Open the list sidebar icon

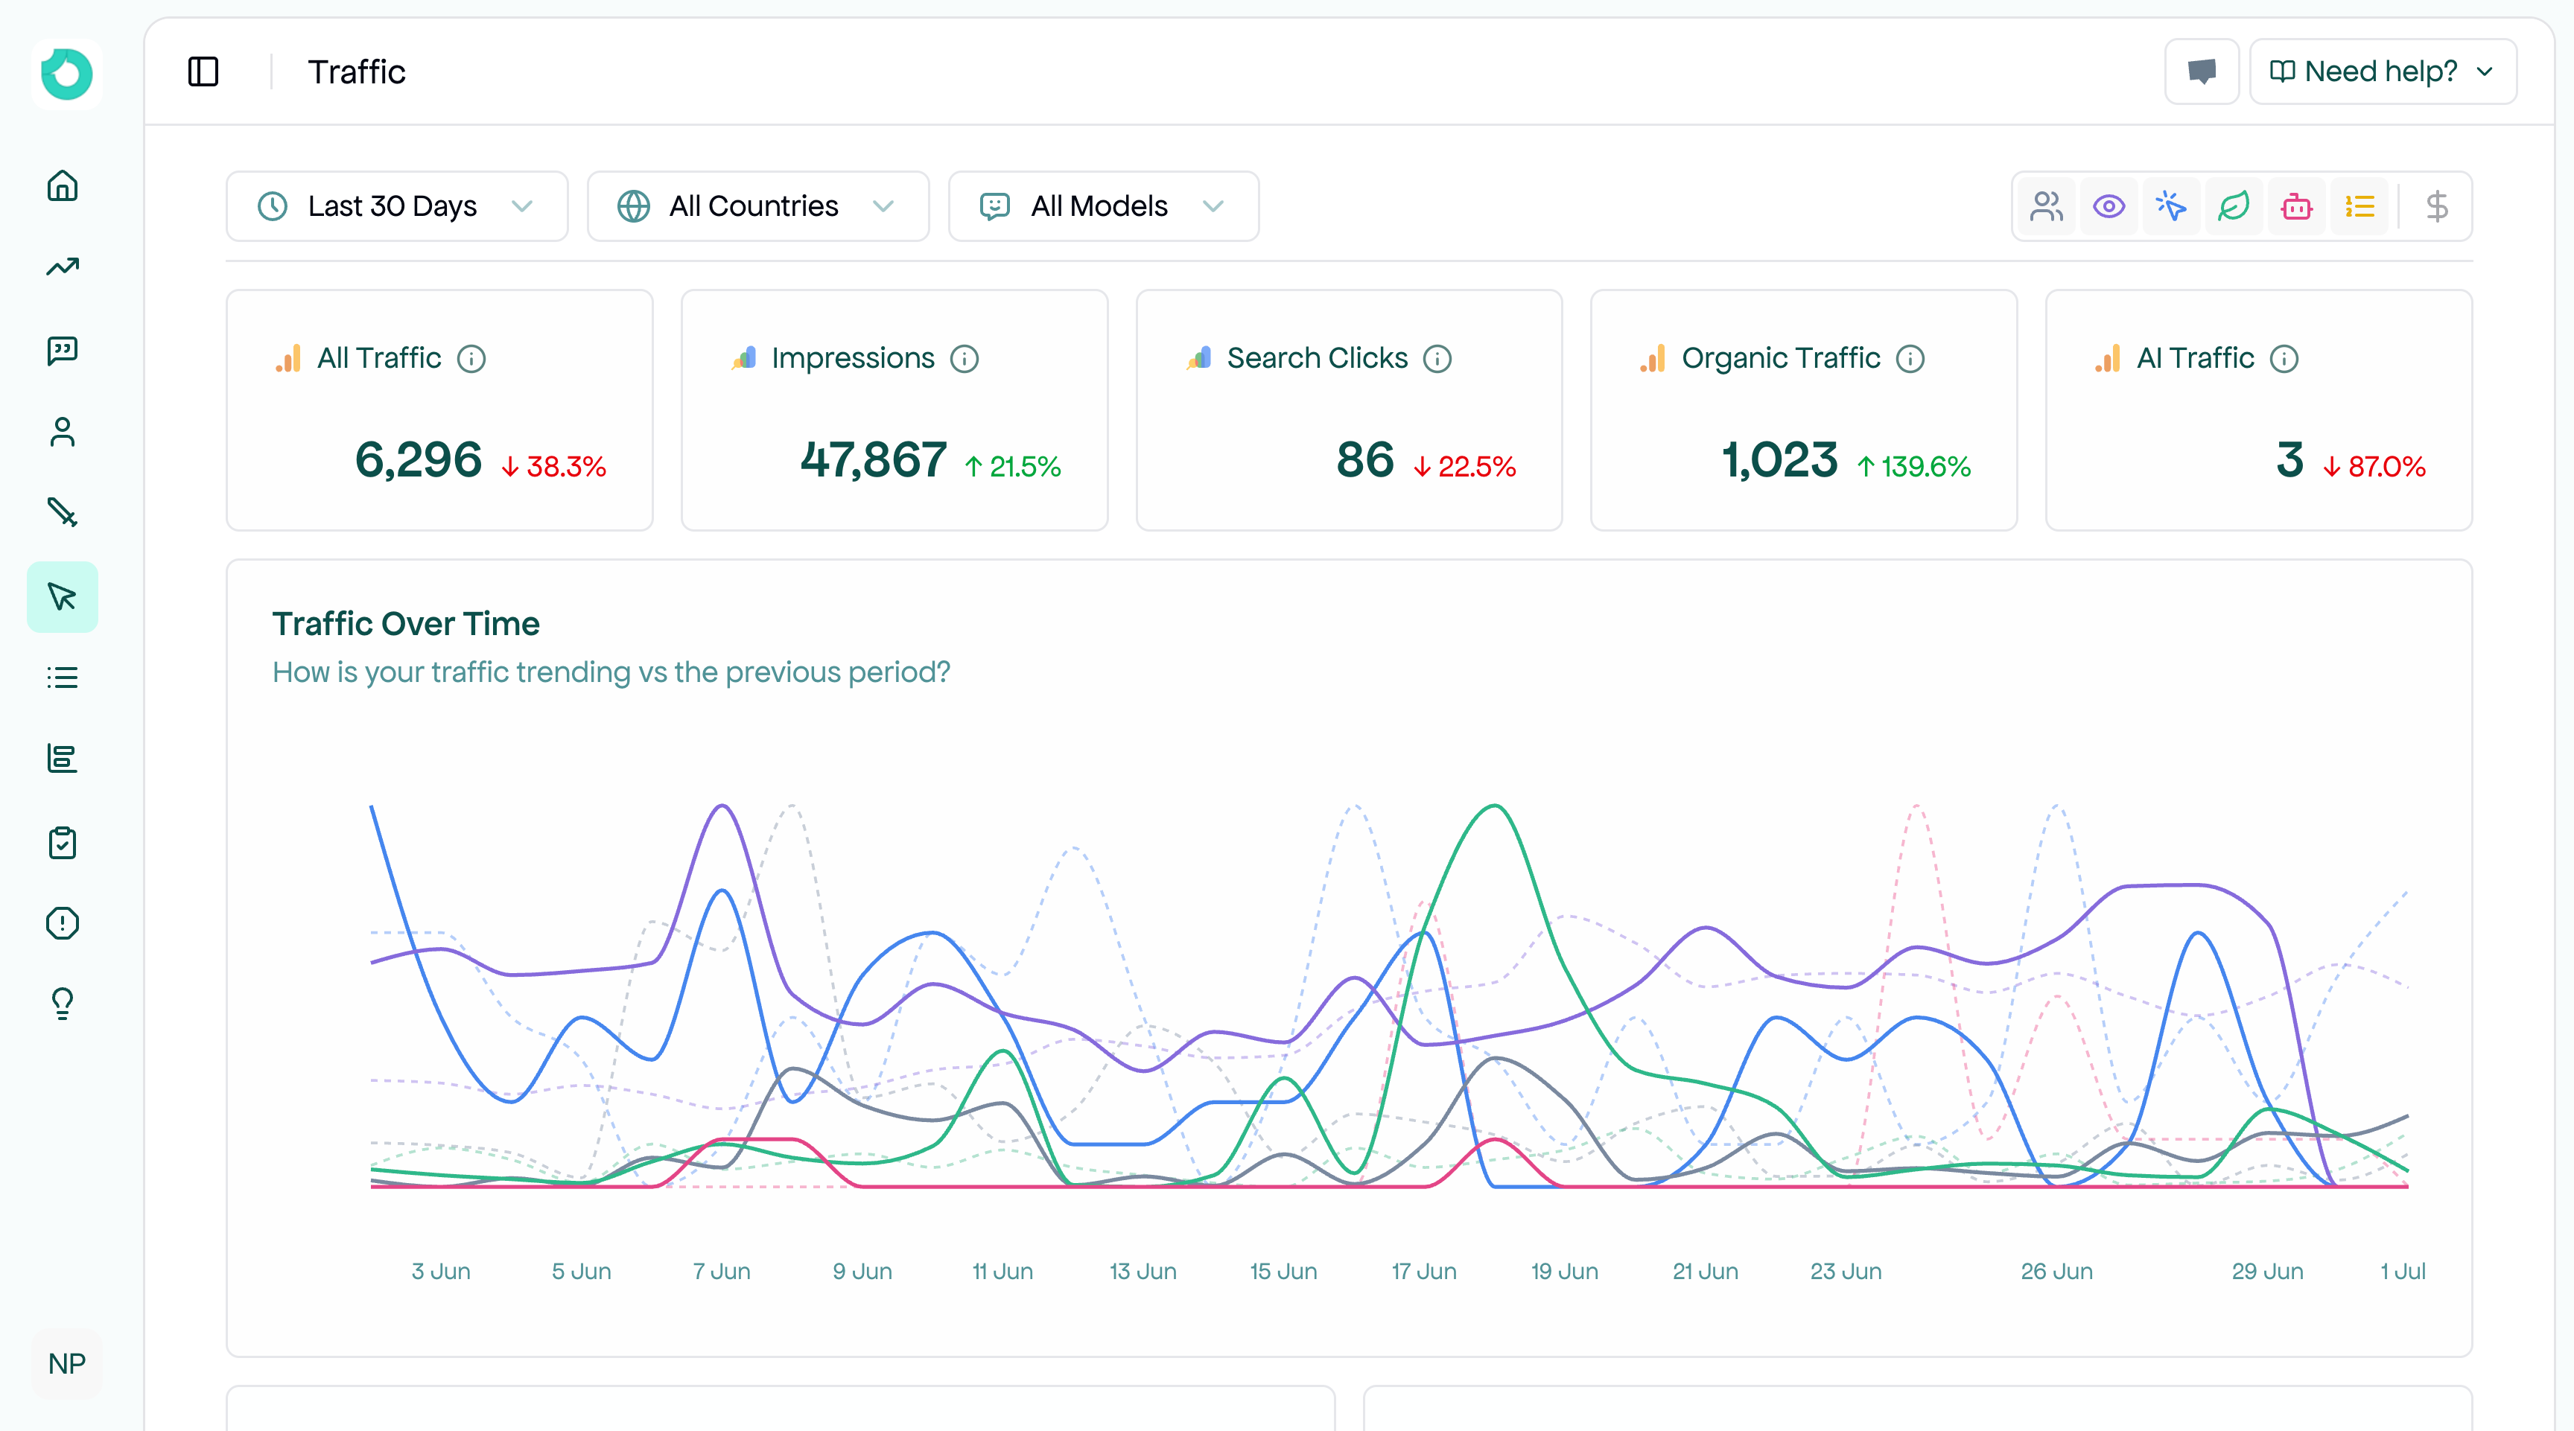[x=62, y=678]
